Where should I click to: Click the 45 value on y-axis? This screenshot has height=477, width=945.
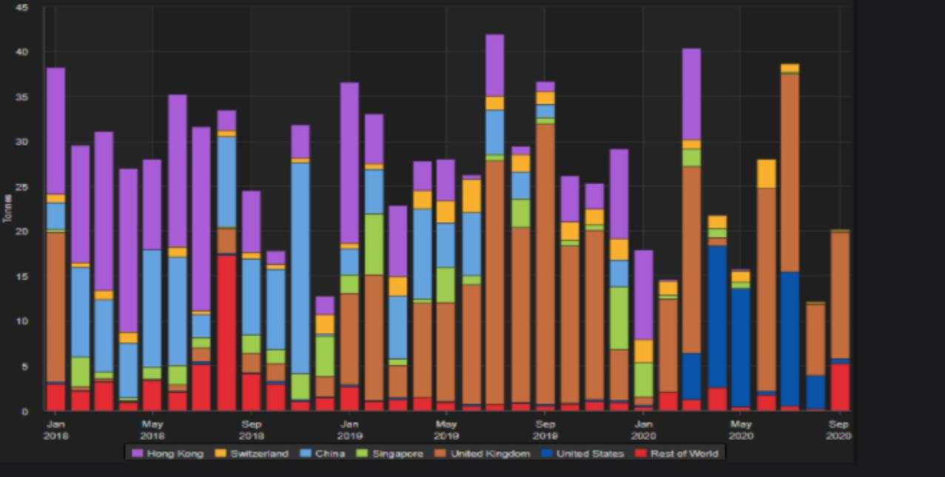click(x=22, y=7)
